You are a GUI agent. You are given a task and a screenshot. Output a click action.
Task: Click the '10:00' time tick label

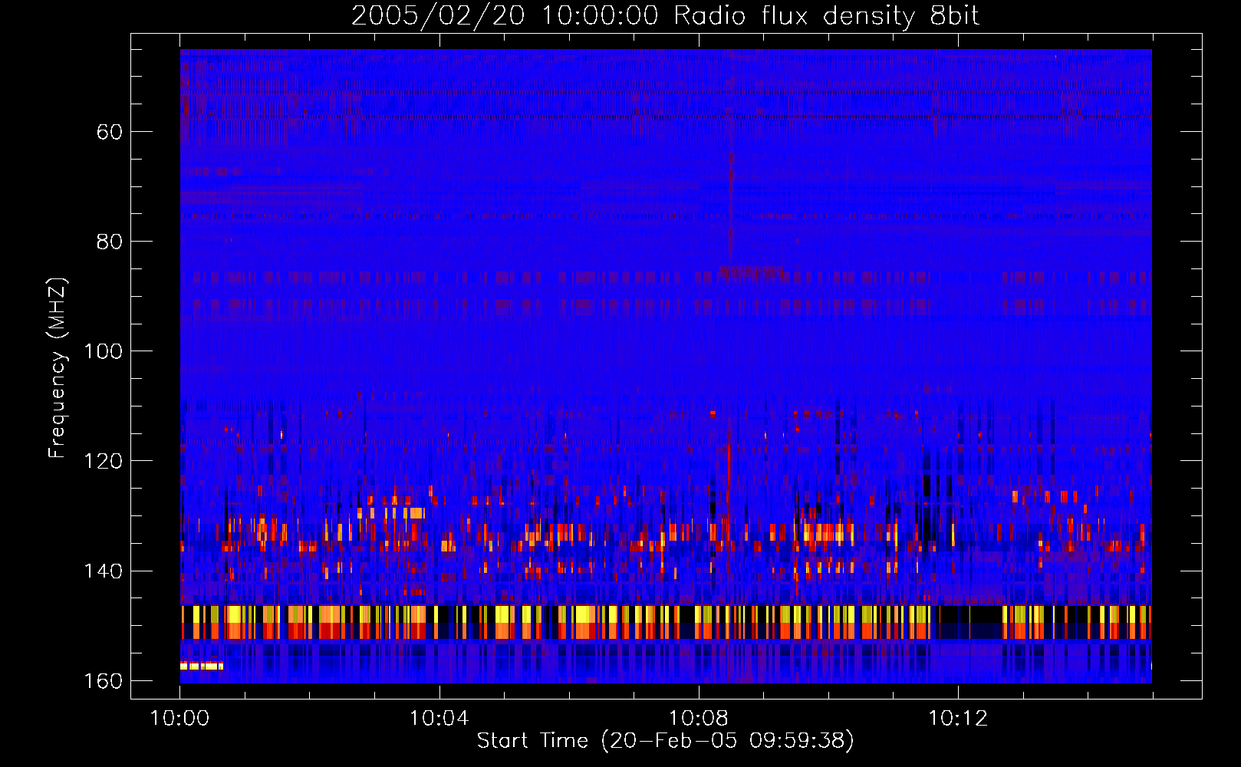point(179,719)
